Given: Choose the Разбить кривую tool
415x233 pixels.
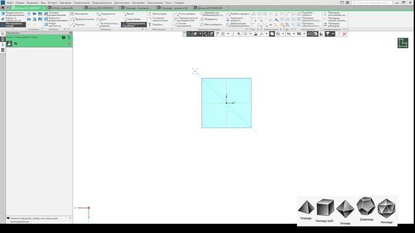Looking at the screenshot, I should 238,14.
